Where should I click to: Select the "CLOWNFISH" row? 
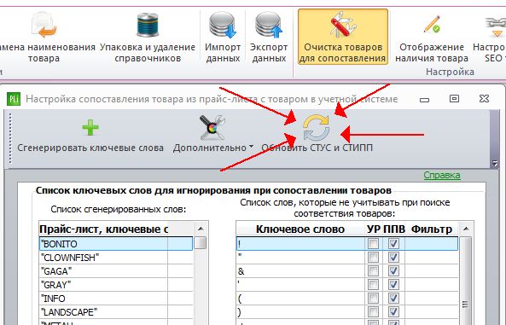[x=116, y=258]
